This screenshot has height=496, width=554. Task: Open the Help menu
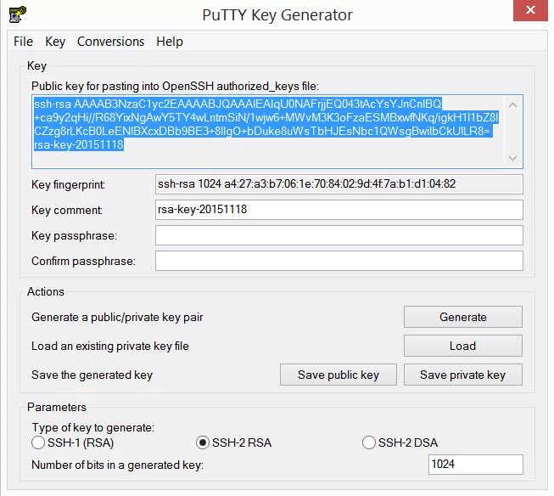tap(170, 42)
